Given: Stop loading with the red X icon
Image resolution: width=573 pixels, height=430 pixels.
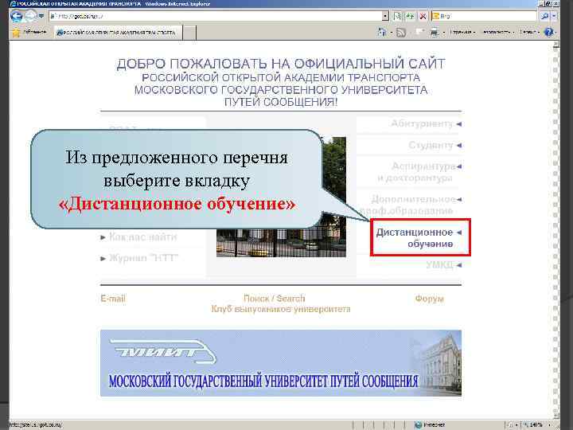Looking at the screenshot, I should tap(423, 16).
